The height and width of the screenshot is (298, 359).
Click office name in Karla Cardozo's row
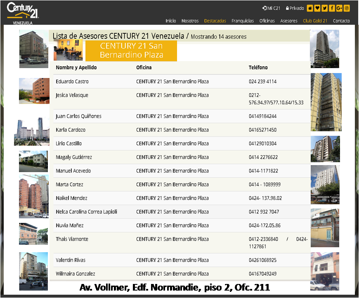point(172,130)
